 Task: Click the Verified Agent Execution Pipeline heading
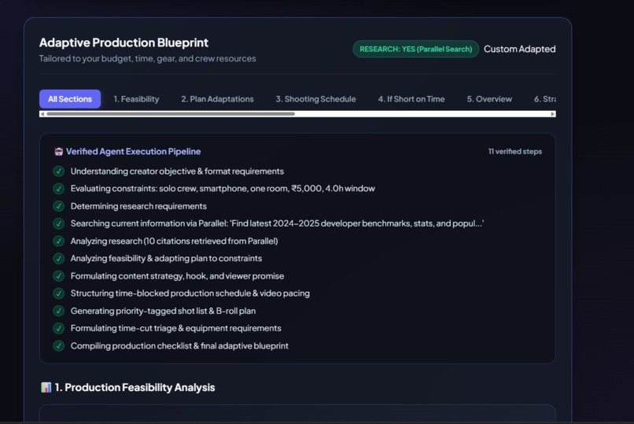tap(134, 152)
